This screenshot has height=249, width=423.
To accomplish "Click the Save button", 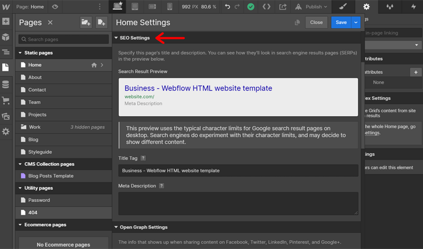I will coord(341,22).
